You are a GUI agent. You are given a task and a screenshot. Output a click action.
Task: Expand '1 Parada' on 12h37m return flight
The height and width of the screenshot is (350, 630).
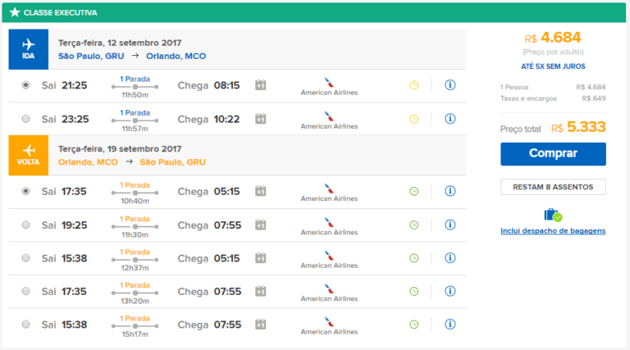(x=135, y=252)
